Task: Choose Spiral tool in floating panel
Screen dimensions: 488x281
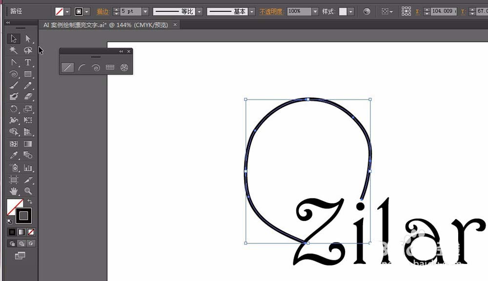Action: [96, 67]
